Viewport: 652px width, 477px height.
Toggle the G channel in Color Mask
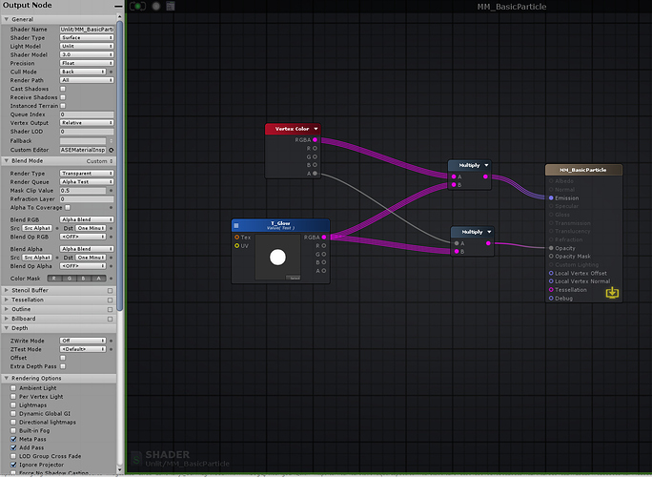click(69, 279)
